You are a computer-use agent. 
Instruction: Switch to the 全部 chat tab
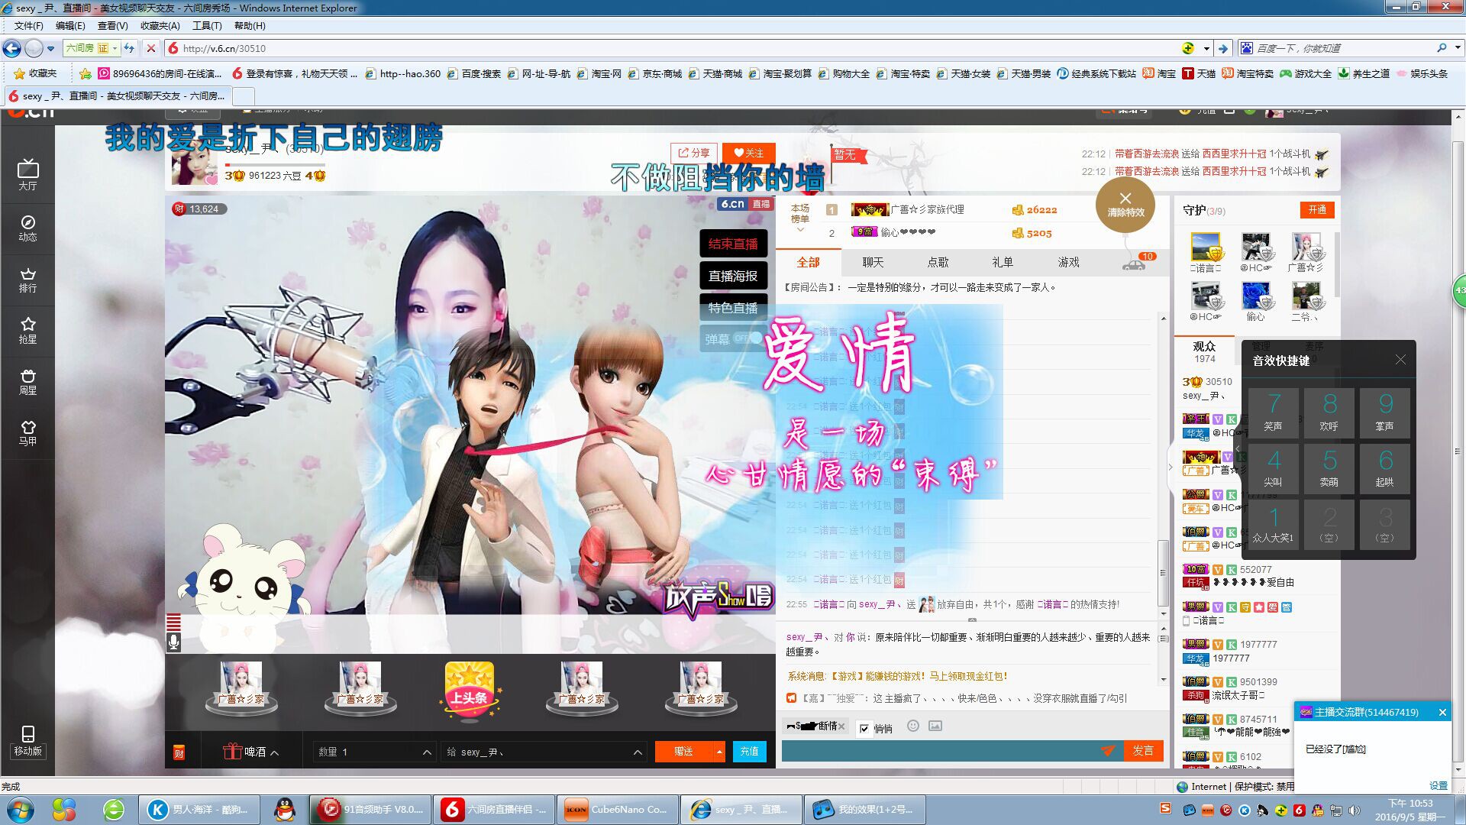[808, 262]
